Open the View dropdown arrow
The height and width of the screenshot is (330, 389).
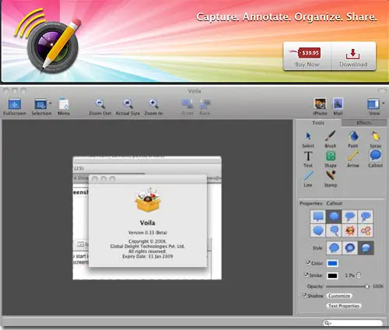384,104
